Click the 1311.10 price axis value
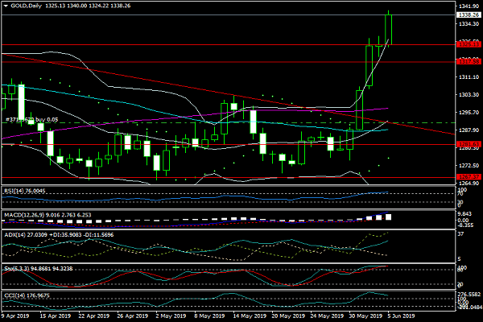This screenshot has height=322, width=483. pyautogui.click(x=469, y=77)
